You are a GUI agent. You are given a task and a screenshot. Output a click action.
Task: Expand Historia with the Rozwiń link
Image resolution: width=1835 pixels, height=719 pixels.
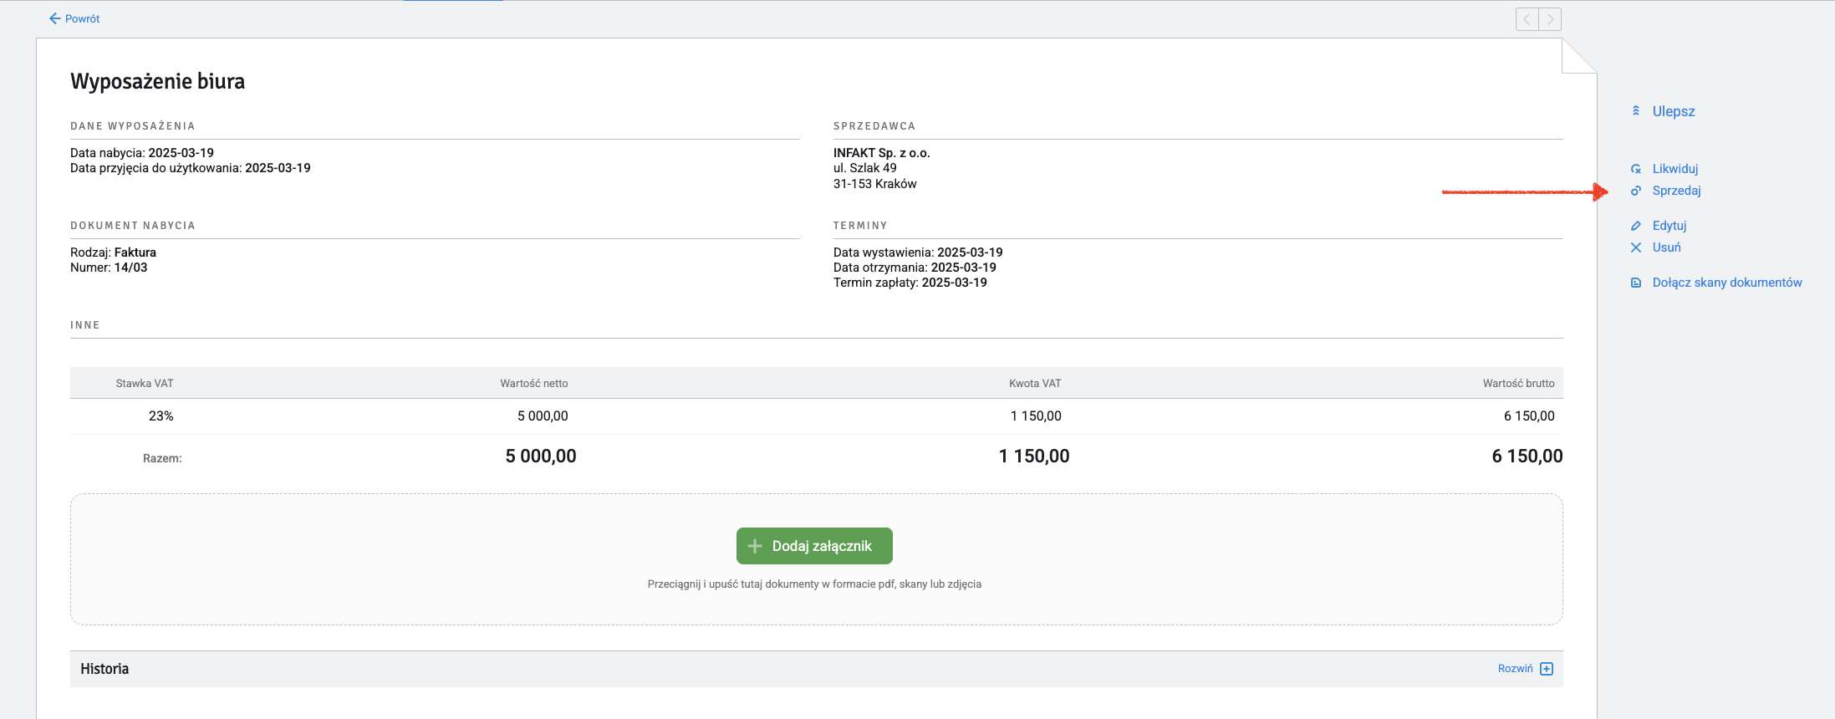tap(1516, 669)
